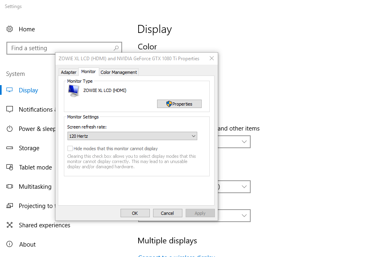Click the Multitasking icon
368x257 pixels.
click(10, 186)
